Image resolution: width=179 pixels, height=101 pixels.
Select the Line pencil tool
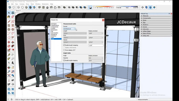pos(9,21)
